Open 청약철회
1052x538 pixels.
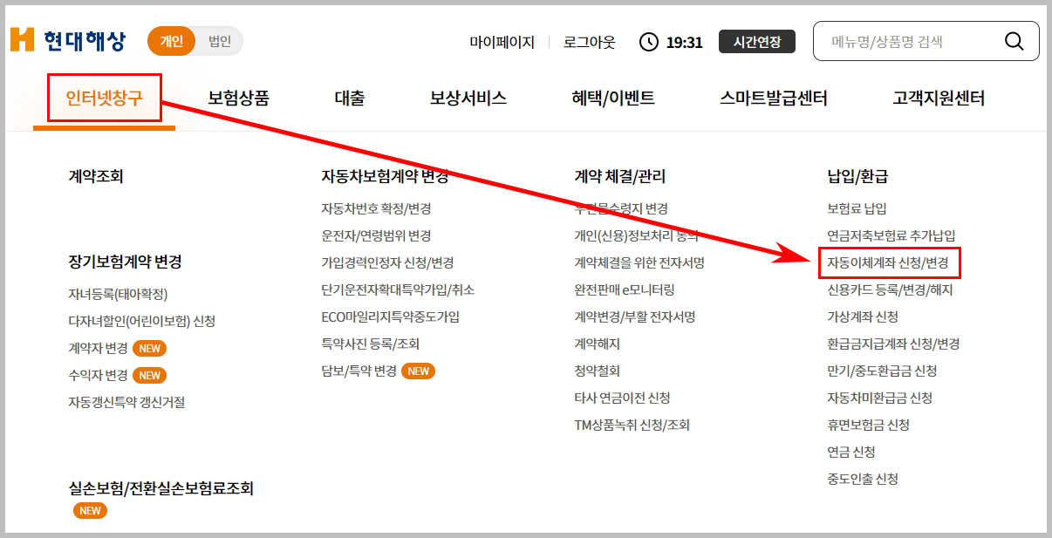597,371
